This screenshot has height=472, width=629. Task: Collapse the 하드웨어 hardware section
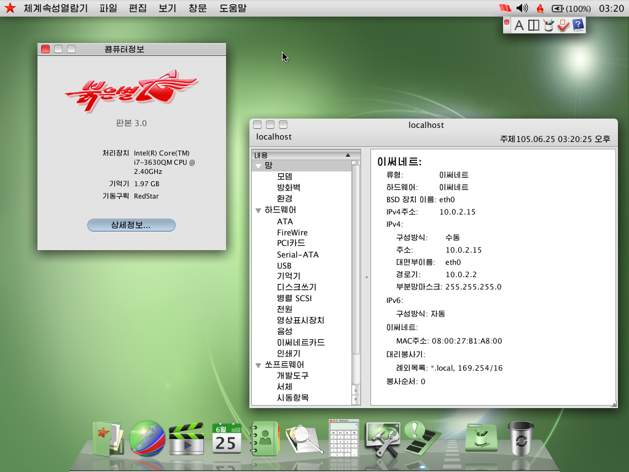coord(258,210)
